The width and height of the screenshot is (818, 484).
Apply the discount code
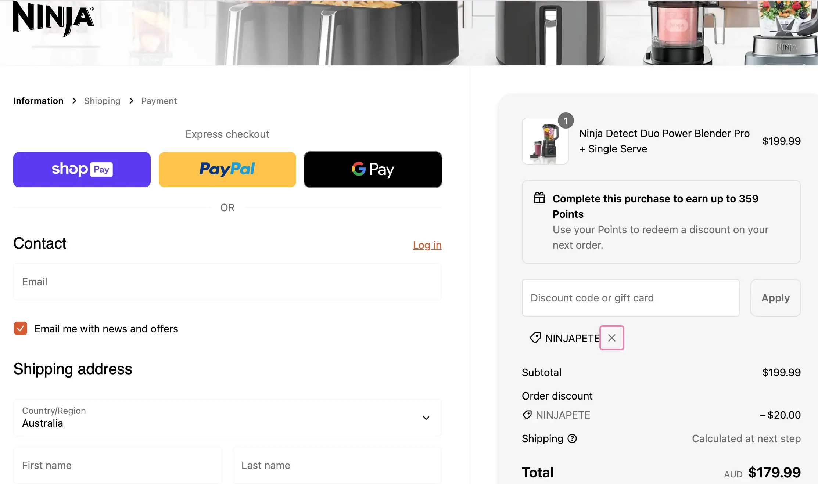[x=775, y=298]
